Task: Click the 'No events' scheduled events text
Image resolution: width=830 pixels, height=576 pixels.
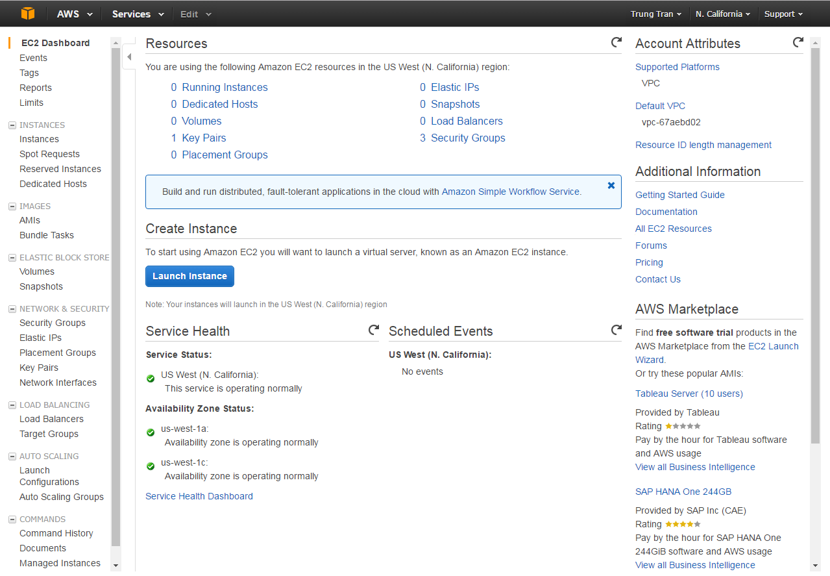Action: click(422, 371)
